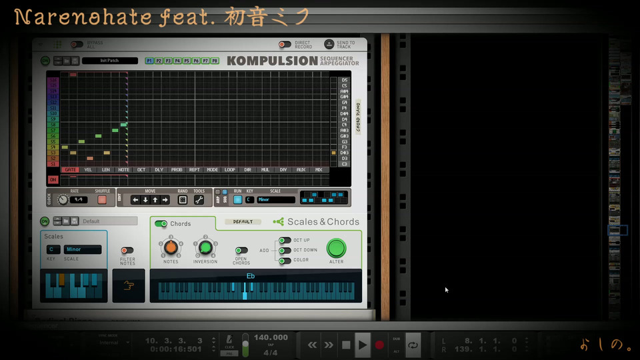Select pattern P5

pos(187,61)
